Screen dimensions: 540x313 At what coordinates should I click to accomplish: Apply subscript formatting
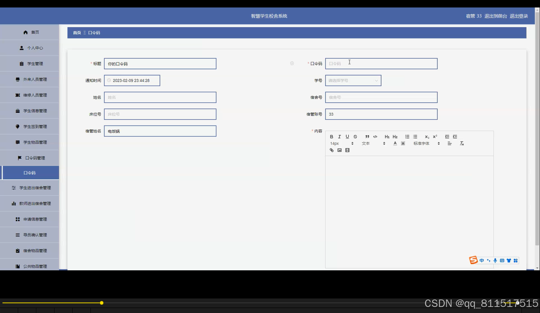(427, 137)
